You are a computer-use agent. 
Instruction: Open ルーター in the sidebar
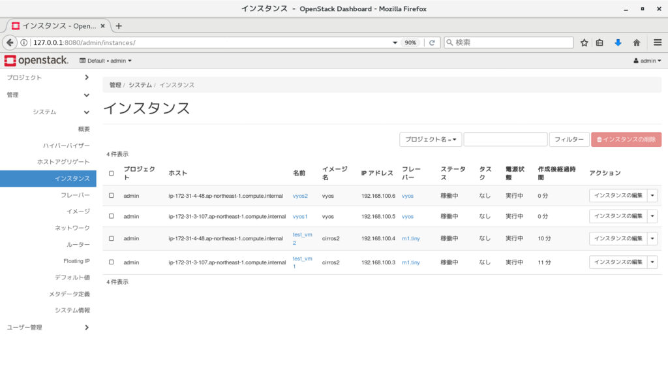coord(78,245)
